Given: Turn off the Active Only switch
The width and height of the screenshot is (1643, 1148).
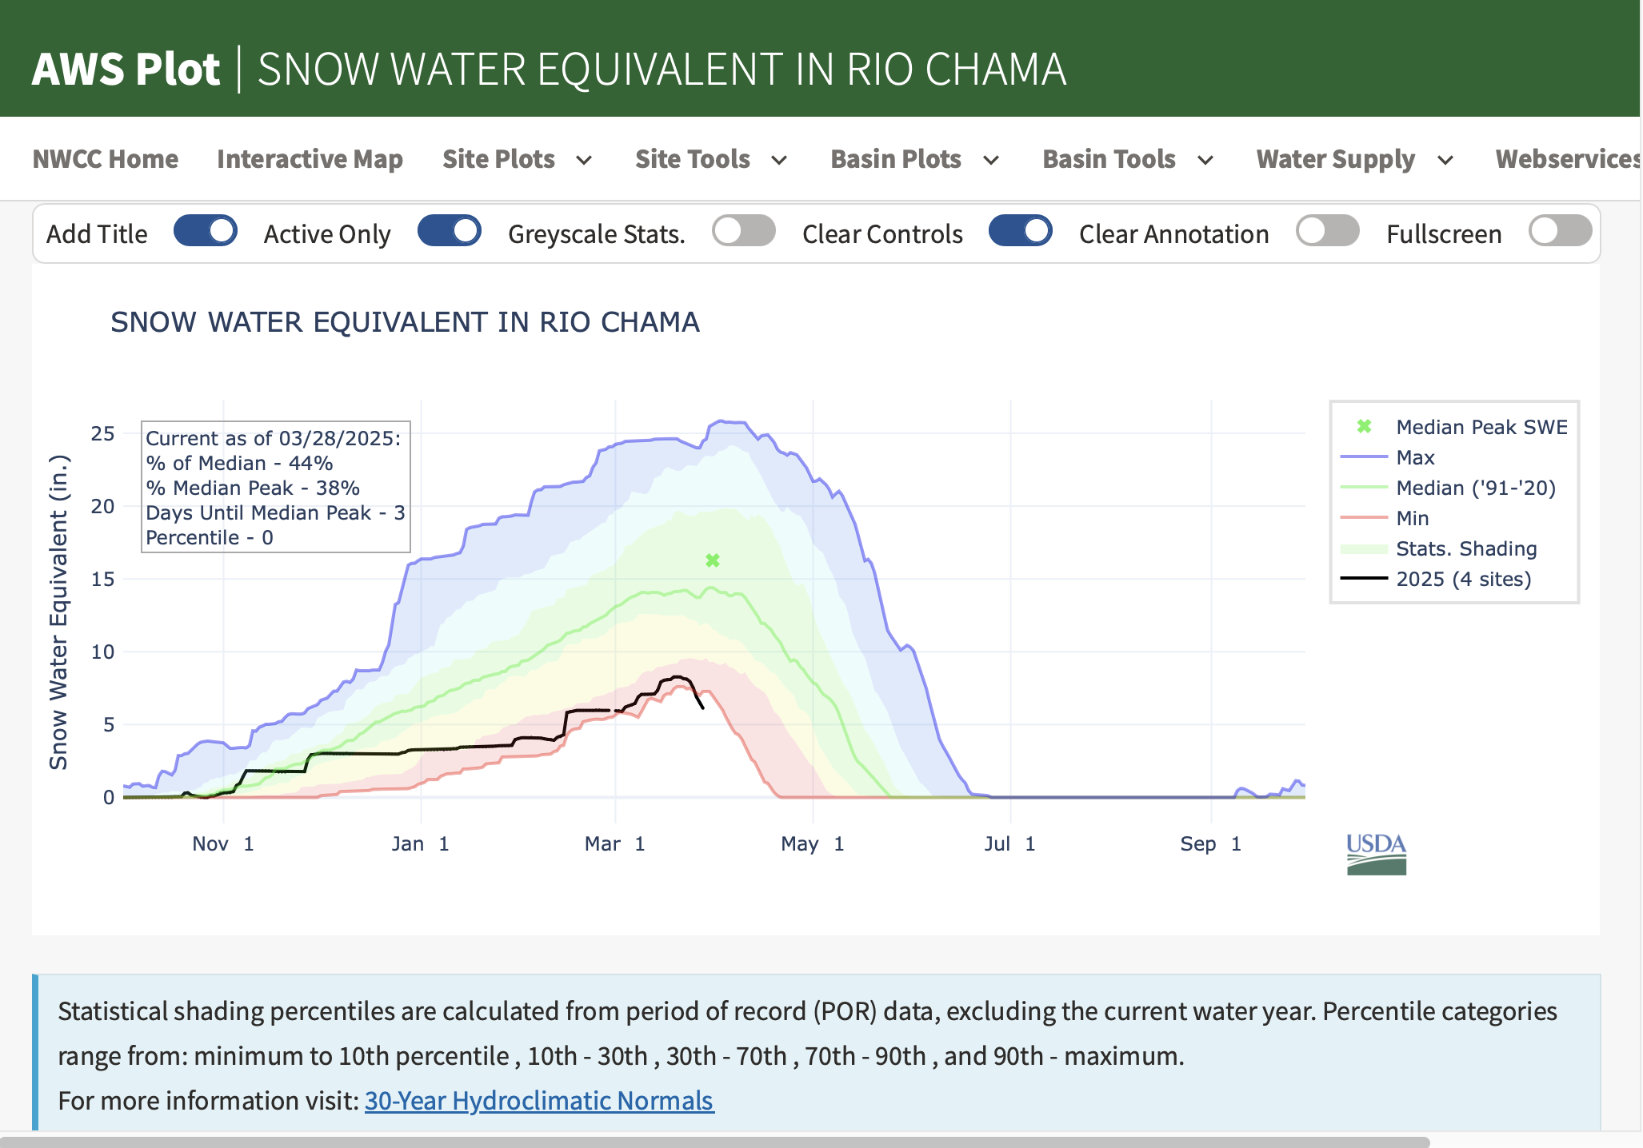Looking at the screenshot, I should [x=450, y=232].
